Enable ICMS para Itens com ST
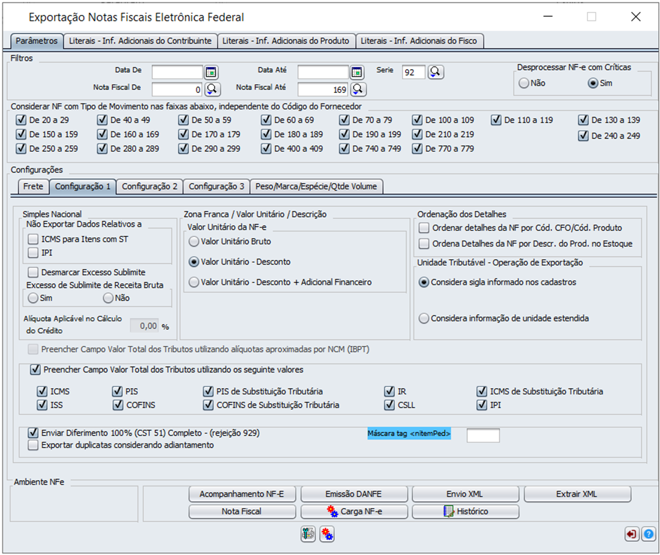Image resolution: width=660 pixels, height=555 pixels. click(33, 239)
